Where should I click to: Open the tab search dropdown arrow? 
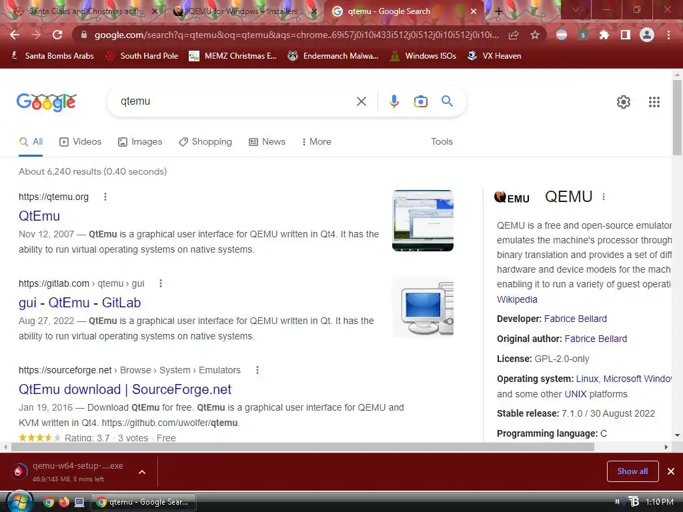pos(576,9)
